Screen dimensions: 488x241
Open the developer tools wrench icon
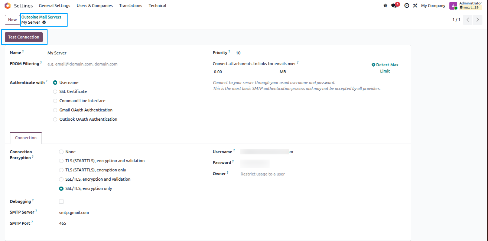[x=415, y=6]
